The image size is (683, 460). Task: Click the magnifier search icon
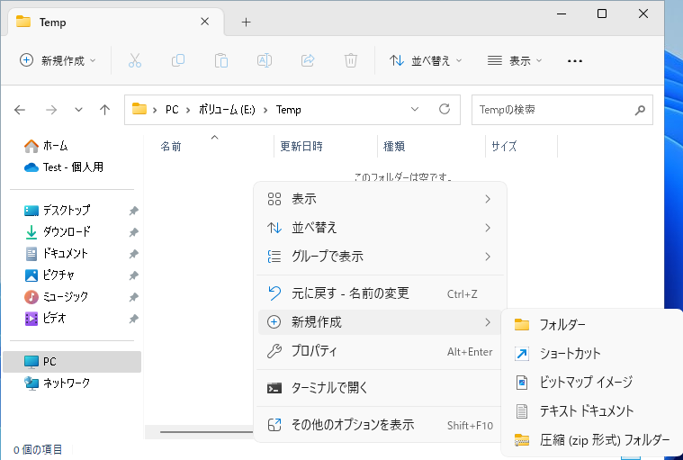click(640, 110)
